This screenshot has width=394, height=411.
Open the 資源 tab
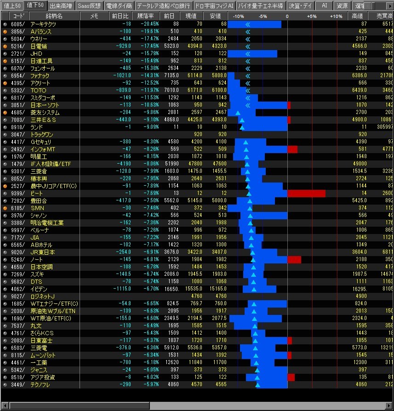[343, 6]
